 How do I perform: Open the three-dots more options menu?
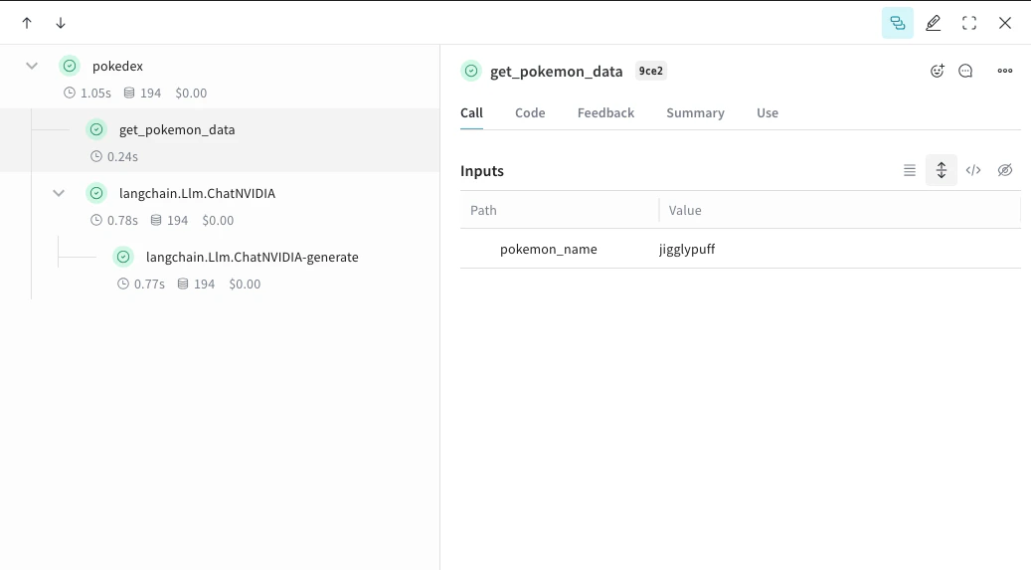click(x=1005, y=71)
